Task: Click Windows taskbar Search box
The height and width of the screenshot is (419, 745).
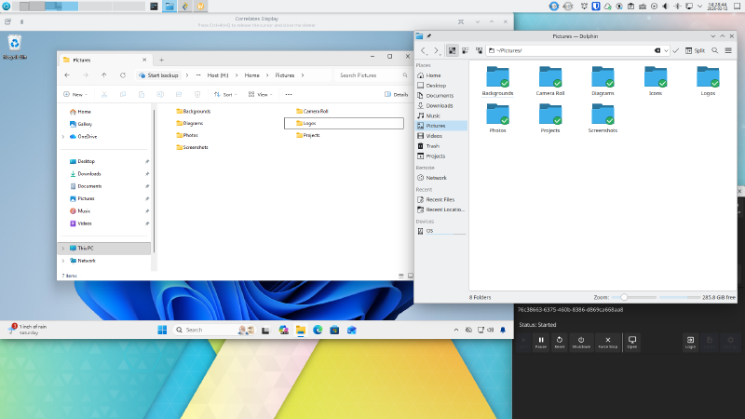Action: tap(214, 330)
